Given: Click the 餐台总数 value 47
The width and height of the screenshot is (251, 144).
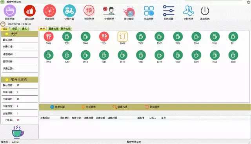Looking at the screenshot, I should coord(18,85).
